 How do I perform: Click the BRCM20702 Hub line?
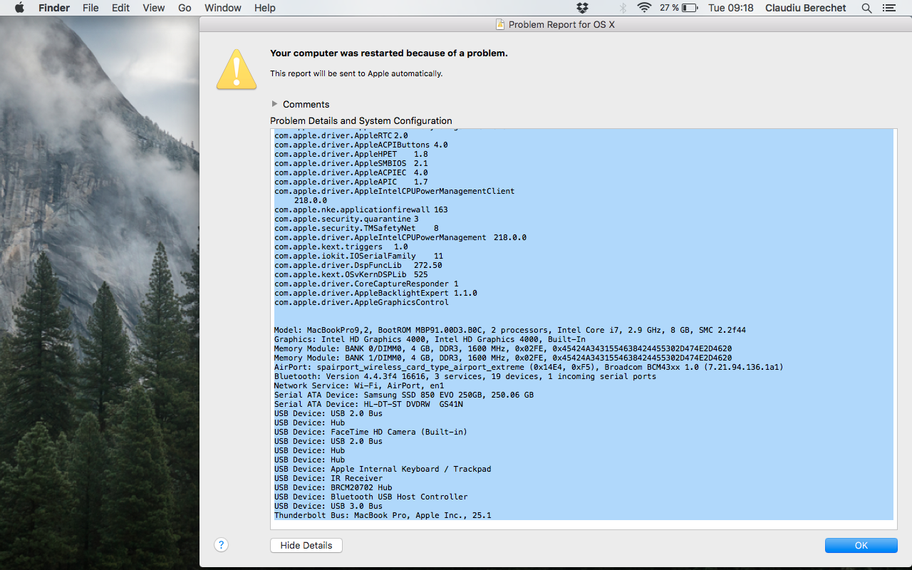point(333,487)
